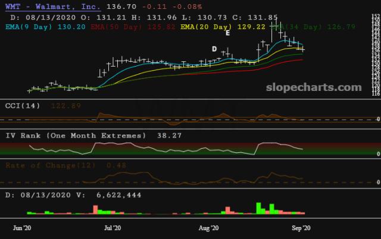Screen dimensions: 381x239
Task: Click the Rate of Change(12) label
Action: (x=51, y=165)
